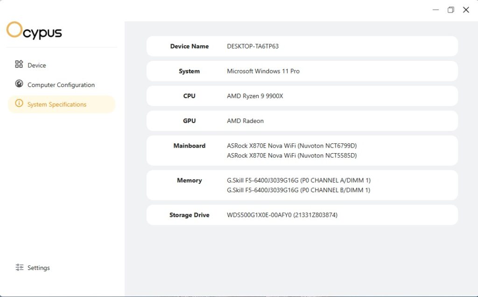Click the Settings sliders icon

[19, 267]
